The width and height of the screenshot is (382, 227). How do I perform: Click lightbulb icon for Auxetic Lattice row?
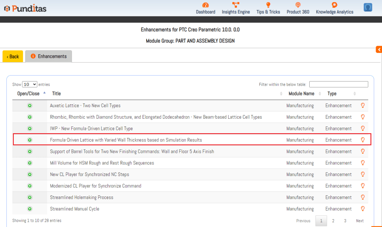[x=362, y=106]
